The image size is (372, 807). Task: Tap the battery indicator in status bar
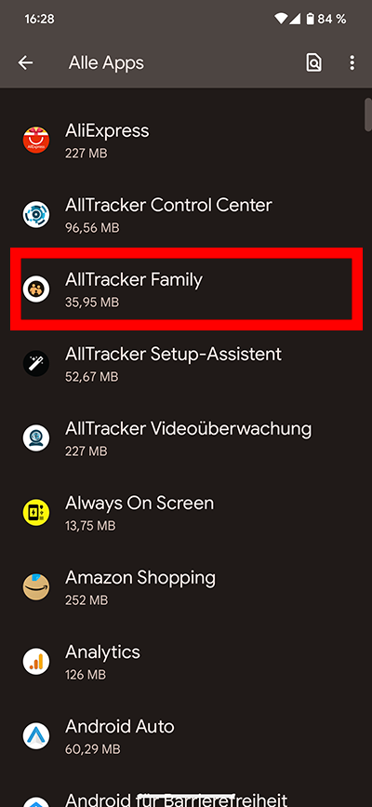click(310, 19)
